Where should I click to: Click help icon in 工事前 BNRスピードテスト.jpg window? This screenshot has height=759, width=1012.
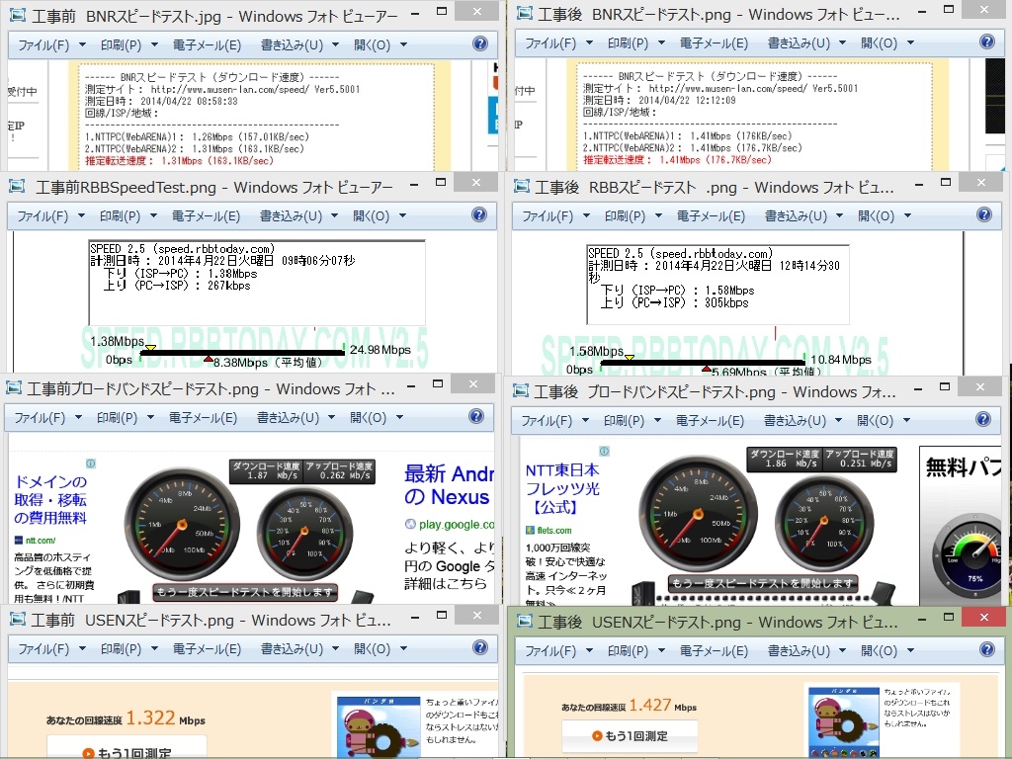click(x=480, y=43)
